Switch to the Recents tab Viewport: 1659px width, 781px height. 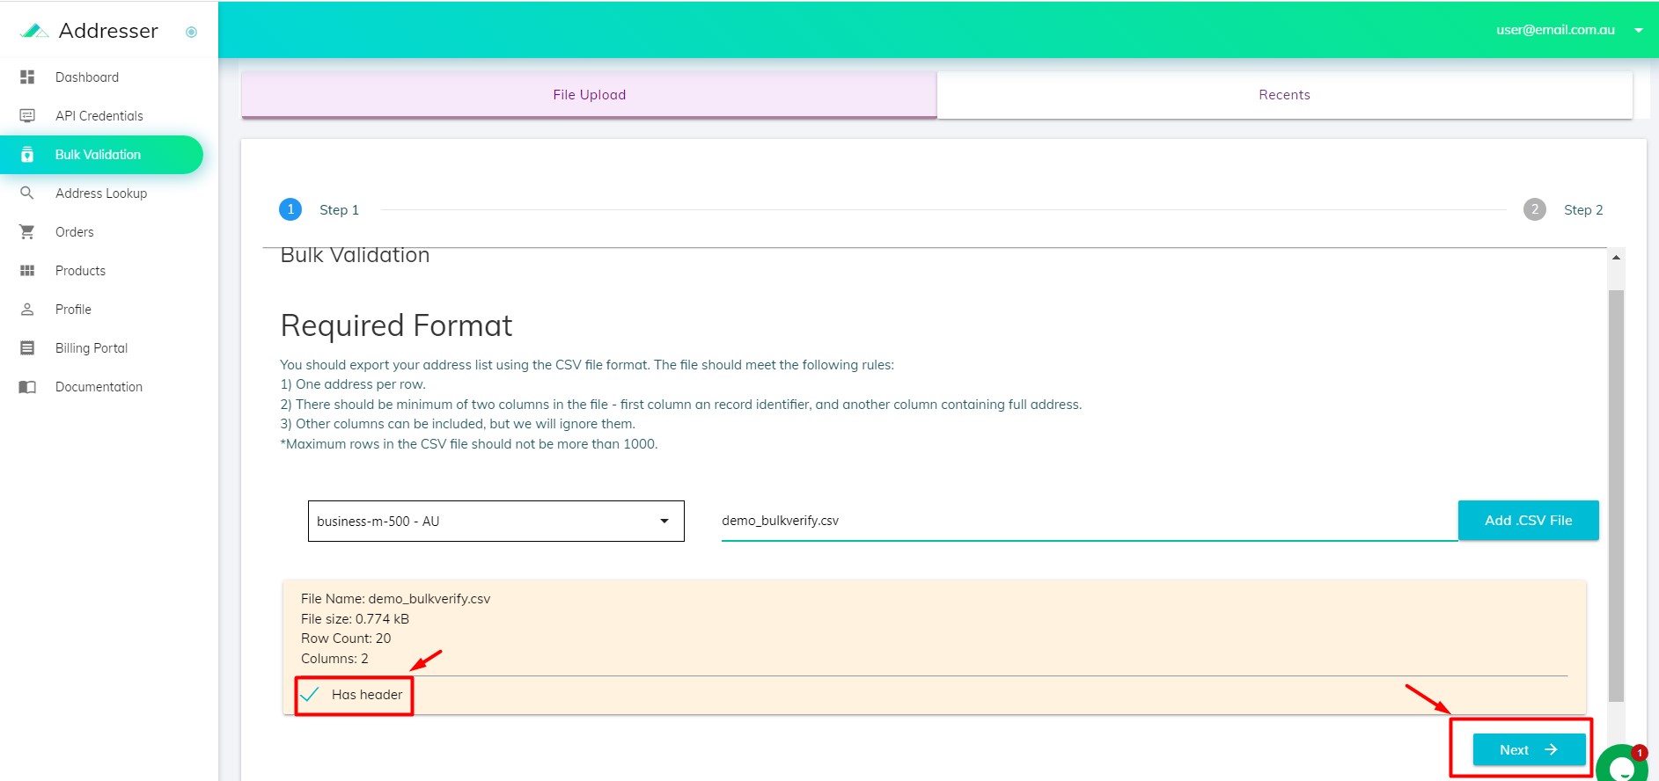pos(1284,95)
